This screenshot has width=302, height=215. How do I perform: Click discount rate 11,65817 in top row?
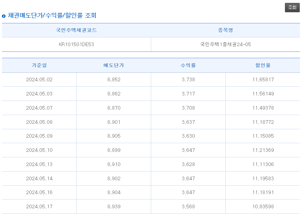[x=263, y=79]
